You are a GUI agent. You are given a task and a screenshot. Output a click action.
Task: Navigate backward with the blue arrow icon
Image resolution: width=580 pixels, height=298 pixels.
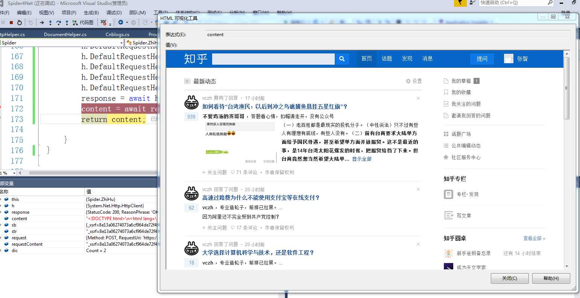tap(121, 23)
